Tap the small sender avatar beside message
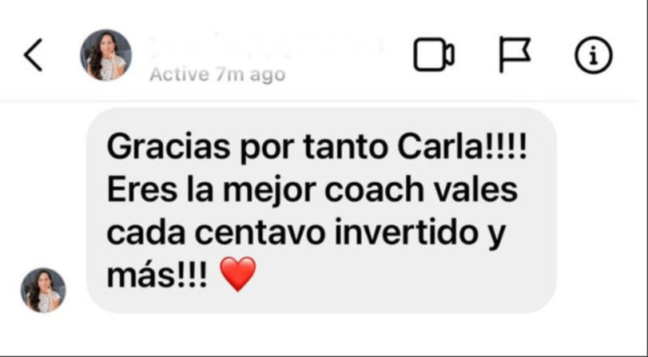 43,290
